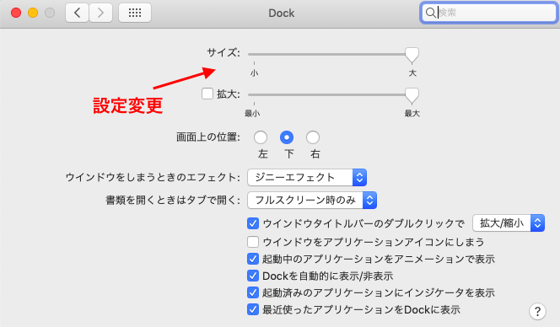Screen dimensions: 560x327
Task: Close the Dock preferences window
Action: (16, 13)
